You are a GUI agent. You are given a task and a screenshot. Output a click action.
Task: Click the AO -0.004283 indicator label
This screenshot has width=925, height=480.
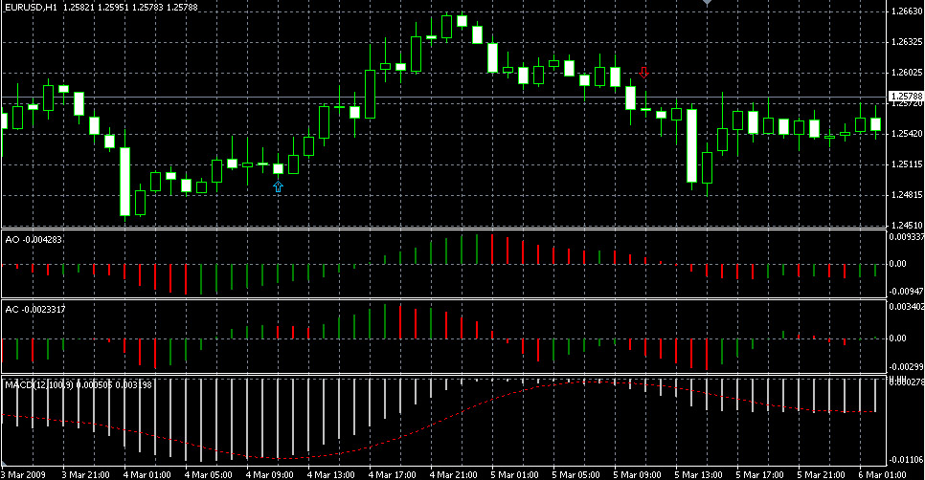click(34, 240)
